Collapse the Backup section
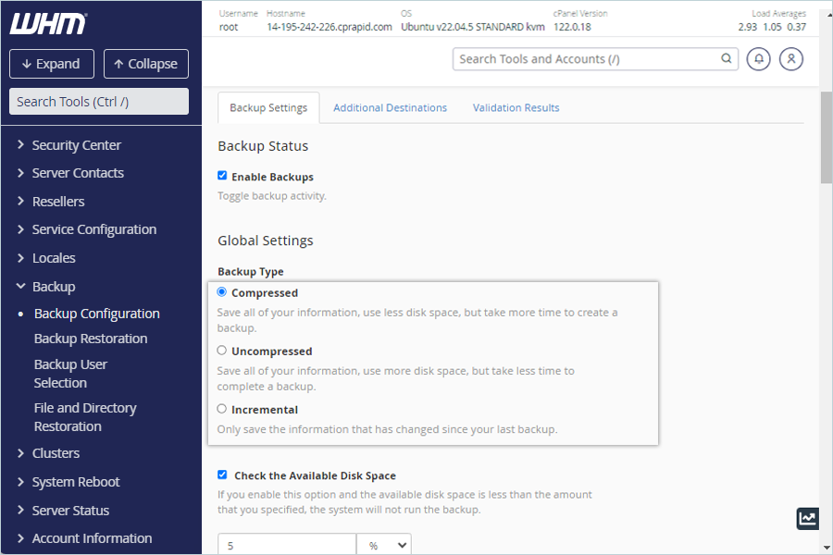833x555 pixels. [45, 287]
